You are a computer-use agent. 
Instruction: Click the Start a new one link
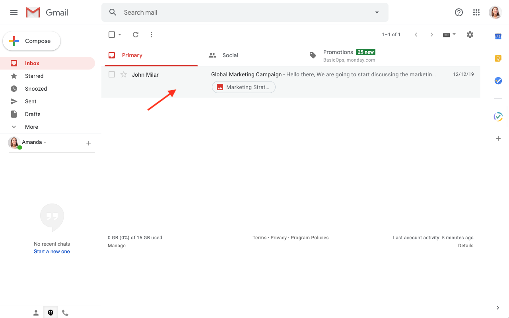(x=52, y=252)
